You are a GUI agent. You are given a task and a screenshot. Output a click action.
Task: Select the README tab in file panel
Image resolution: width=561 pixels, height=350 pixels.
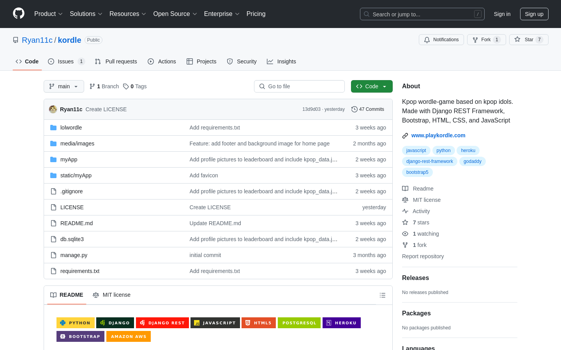point(67,295)
